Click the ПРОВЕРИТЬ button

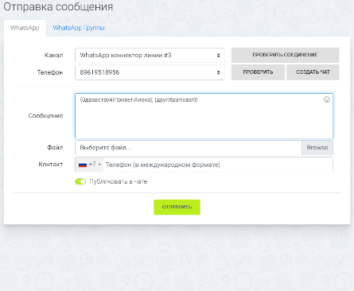pyautogui.click(x=258, y=72)
